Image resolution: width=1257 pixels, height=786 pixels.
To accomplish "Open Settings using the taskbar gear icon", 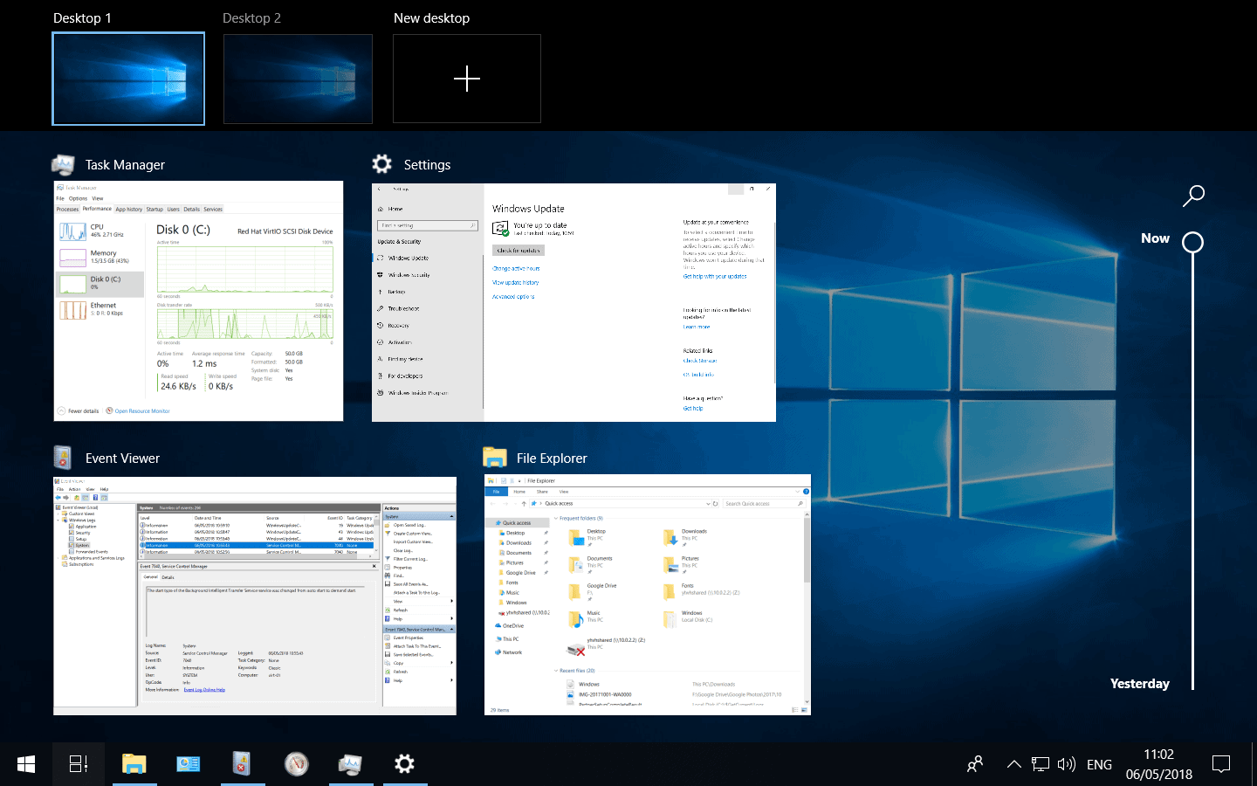I will 403,764.
